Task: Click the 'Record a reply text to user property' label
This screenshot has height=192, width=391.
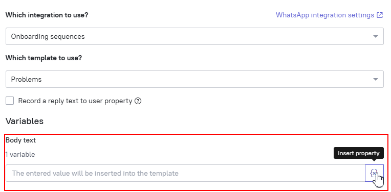Action: 75,101
